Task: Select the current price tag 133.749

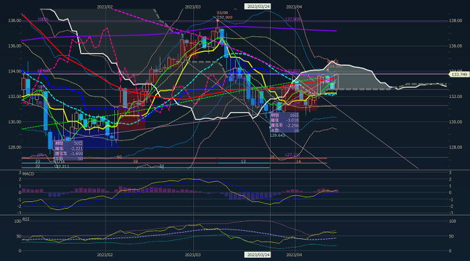Action: pyautogui.click(x=459, y=74)
